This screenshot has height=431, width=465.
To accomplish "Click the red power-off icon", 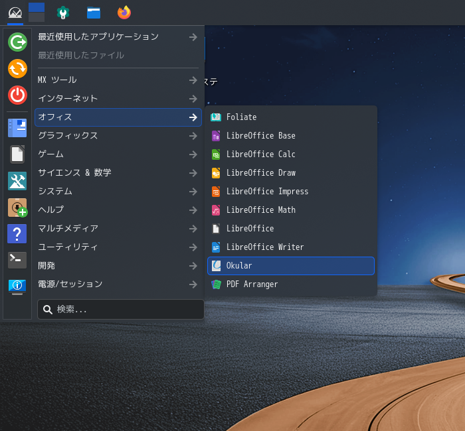I will [x=17, y=95].
